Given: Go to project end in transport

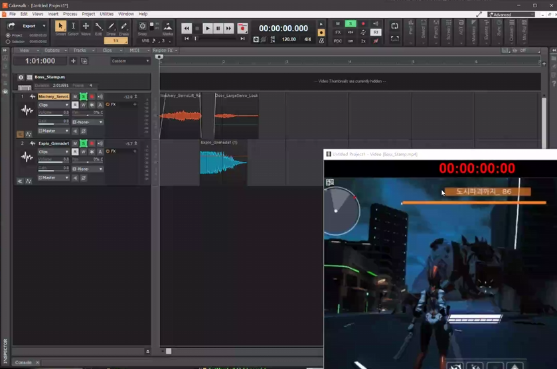Looking at the screenshot, I should click(242, 38).
